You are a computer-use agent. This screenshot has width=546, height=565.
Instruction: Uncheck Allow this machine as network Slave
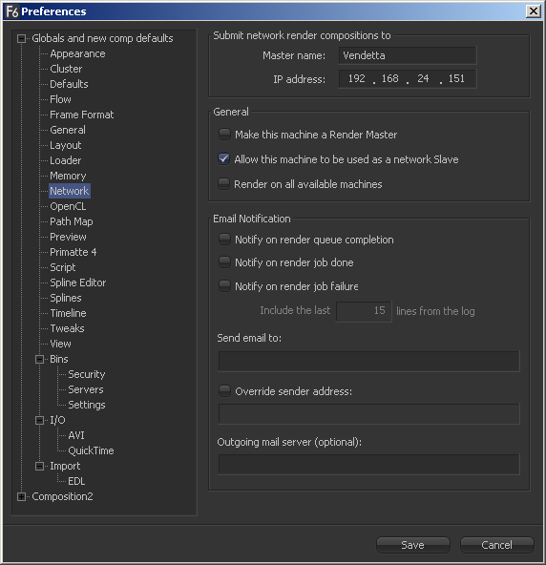(x=223, y=158)
